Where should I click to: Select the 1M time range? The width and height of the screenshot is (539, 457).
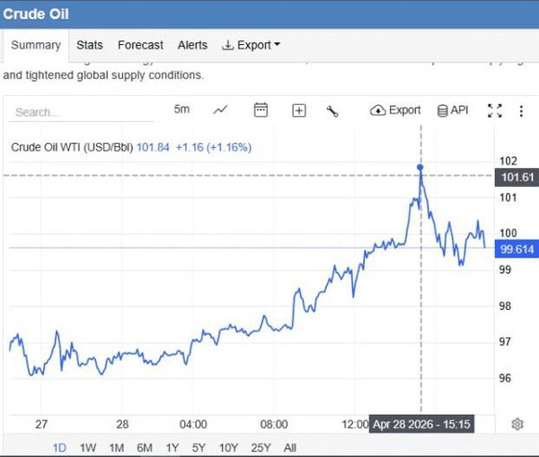pos(116,447)
